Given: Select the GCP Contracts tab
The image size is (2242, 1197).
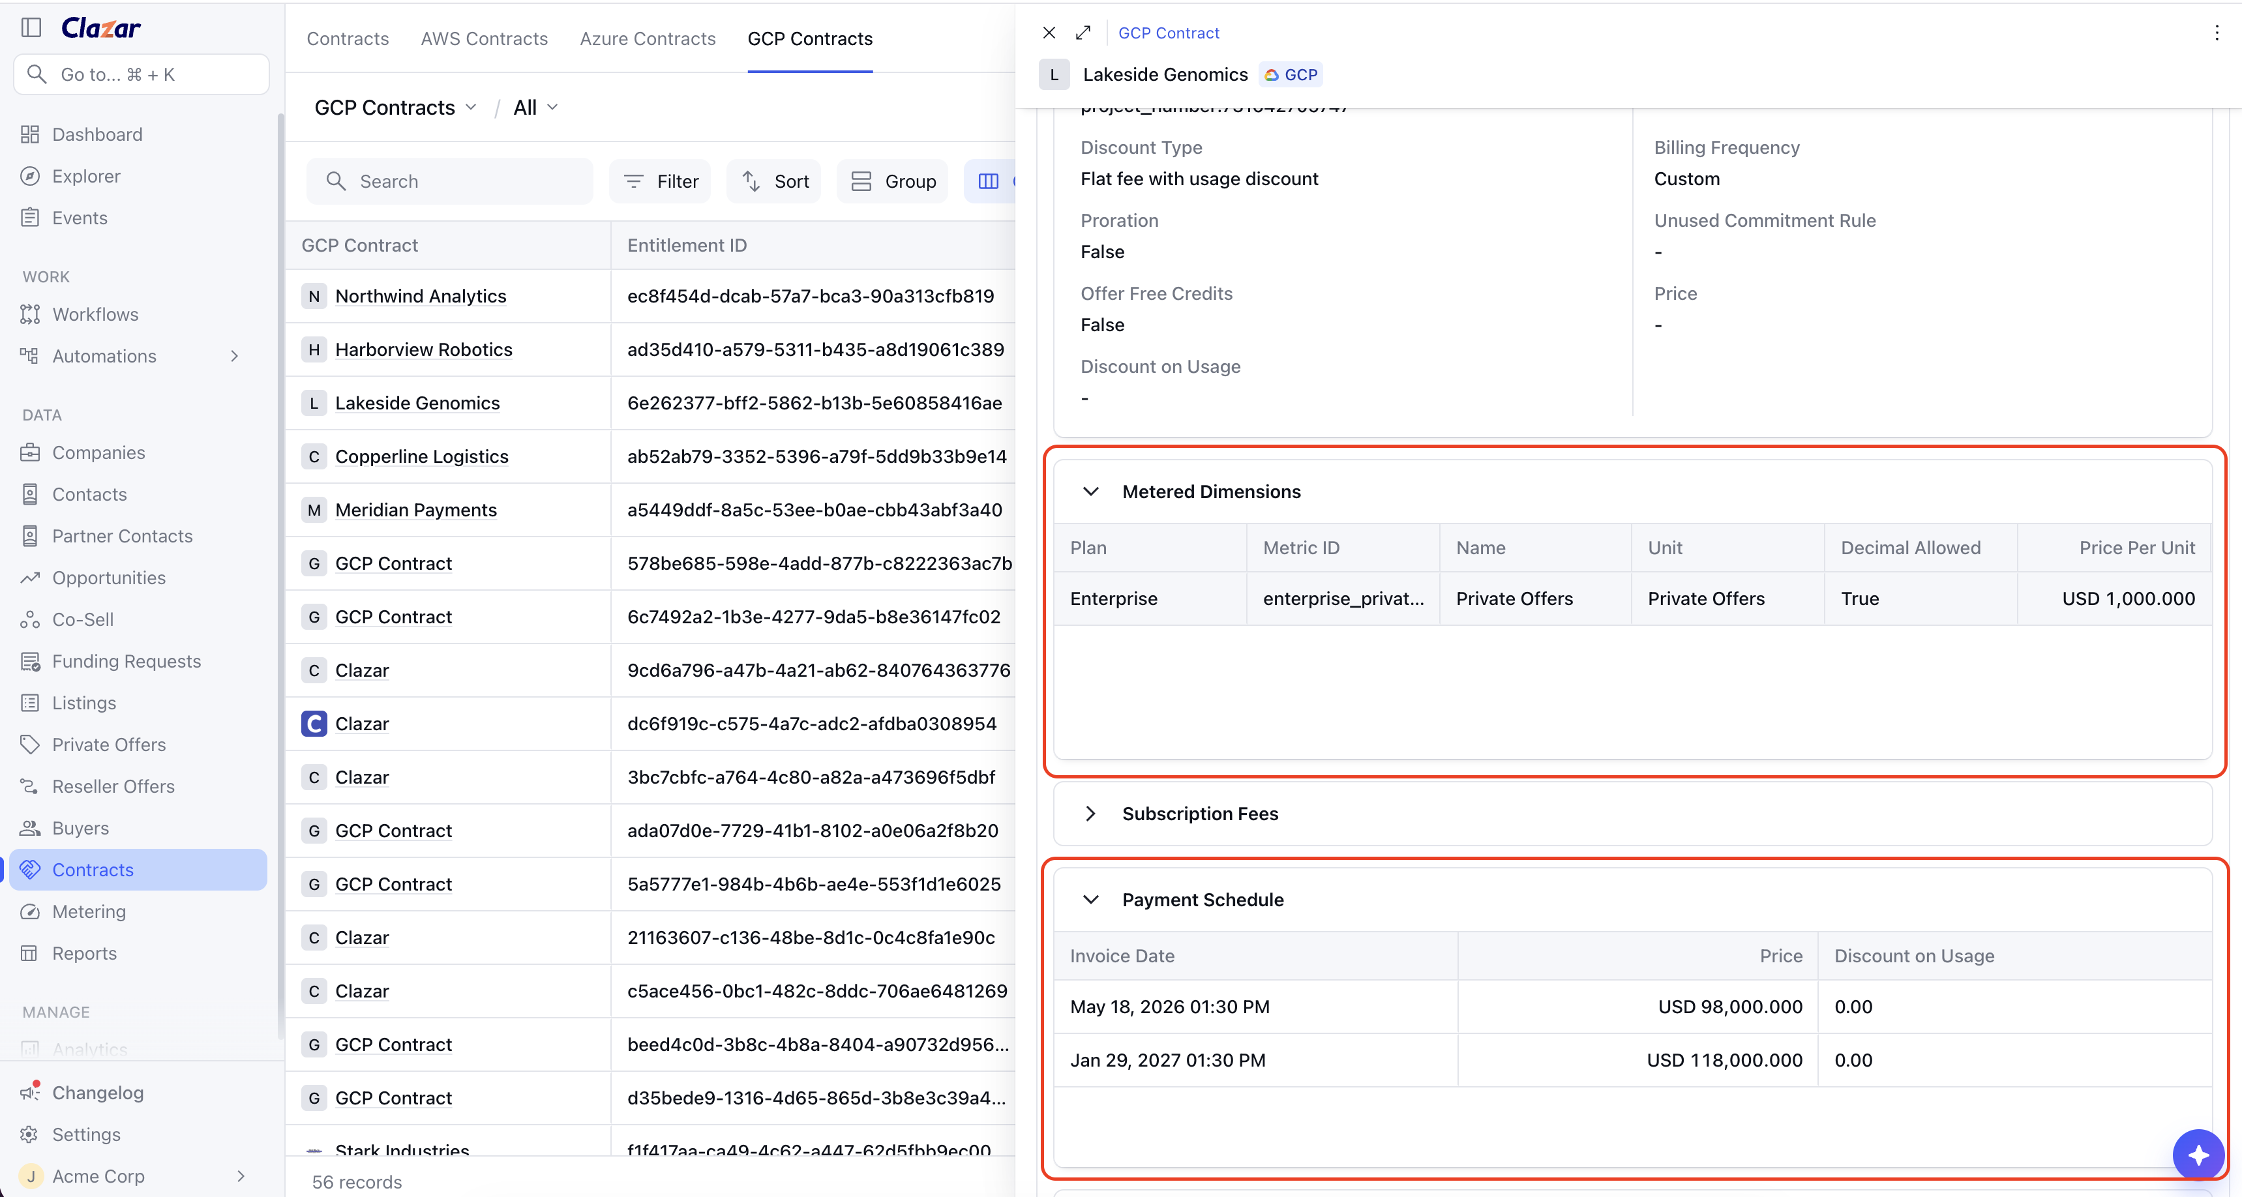Looking at the screenshot, I should click(809, 38).
